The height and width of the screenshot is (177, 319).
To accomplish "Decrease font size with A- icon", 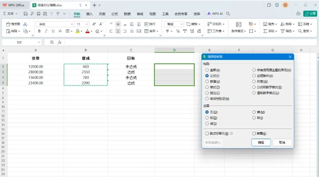I will [101, 24].
